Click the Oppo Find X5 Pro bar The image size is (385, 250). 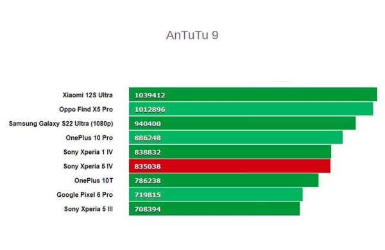(251, 109)
